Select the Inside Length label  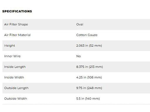(x=15, y=67)
